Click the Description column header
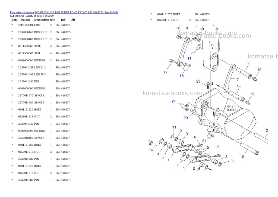The width and height of the screenshot is (278, 197). (x=42, y=20)
